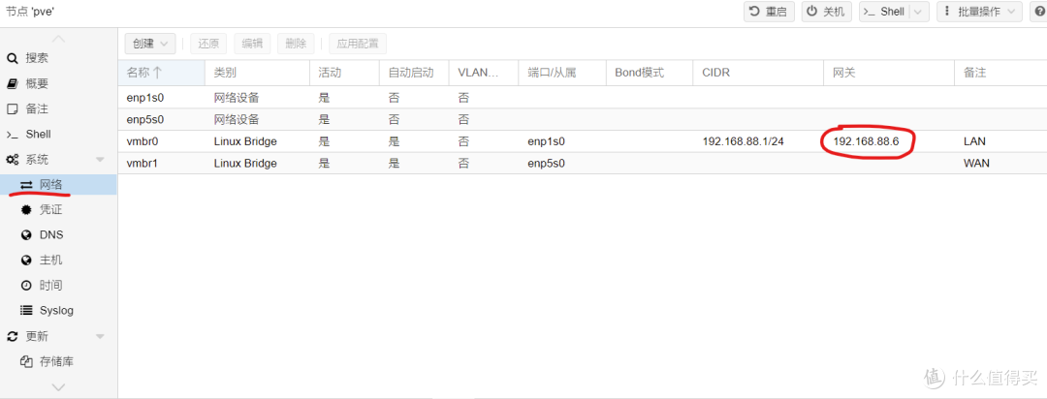1047x399 pixels.
Task: Click the 重启 reboot button
Action: click(x=769, y=12)
